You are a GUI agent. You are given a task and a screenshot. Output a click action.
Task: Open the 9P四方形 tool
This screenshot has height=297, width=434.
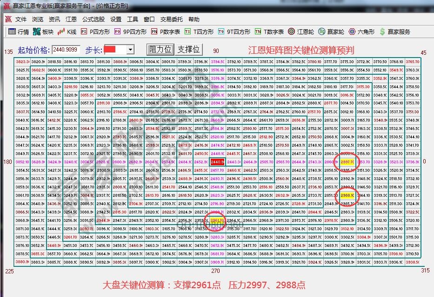(129, 32)
